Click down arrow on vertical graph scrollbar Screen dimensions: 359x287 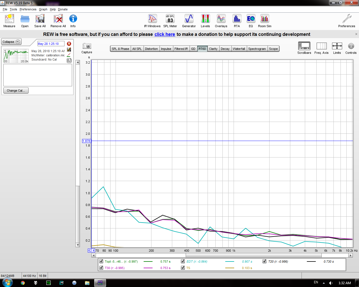pos(78,245)
